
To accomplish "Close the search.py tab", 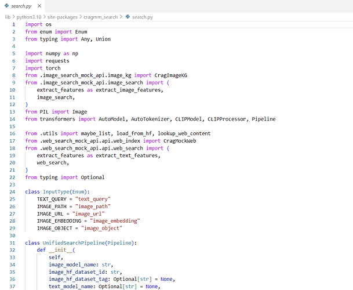I will tap(39, 6).
